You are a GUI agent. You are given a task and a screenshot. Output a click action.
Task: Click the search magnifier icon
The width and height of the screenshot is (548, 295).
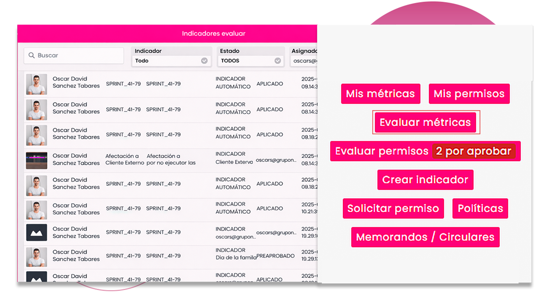click(31, 55)
